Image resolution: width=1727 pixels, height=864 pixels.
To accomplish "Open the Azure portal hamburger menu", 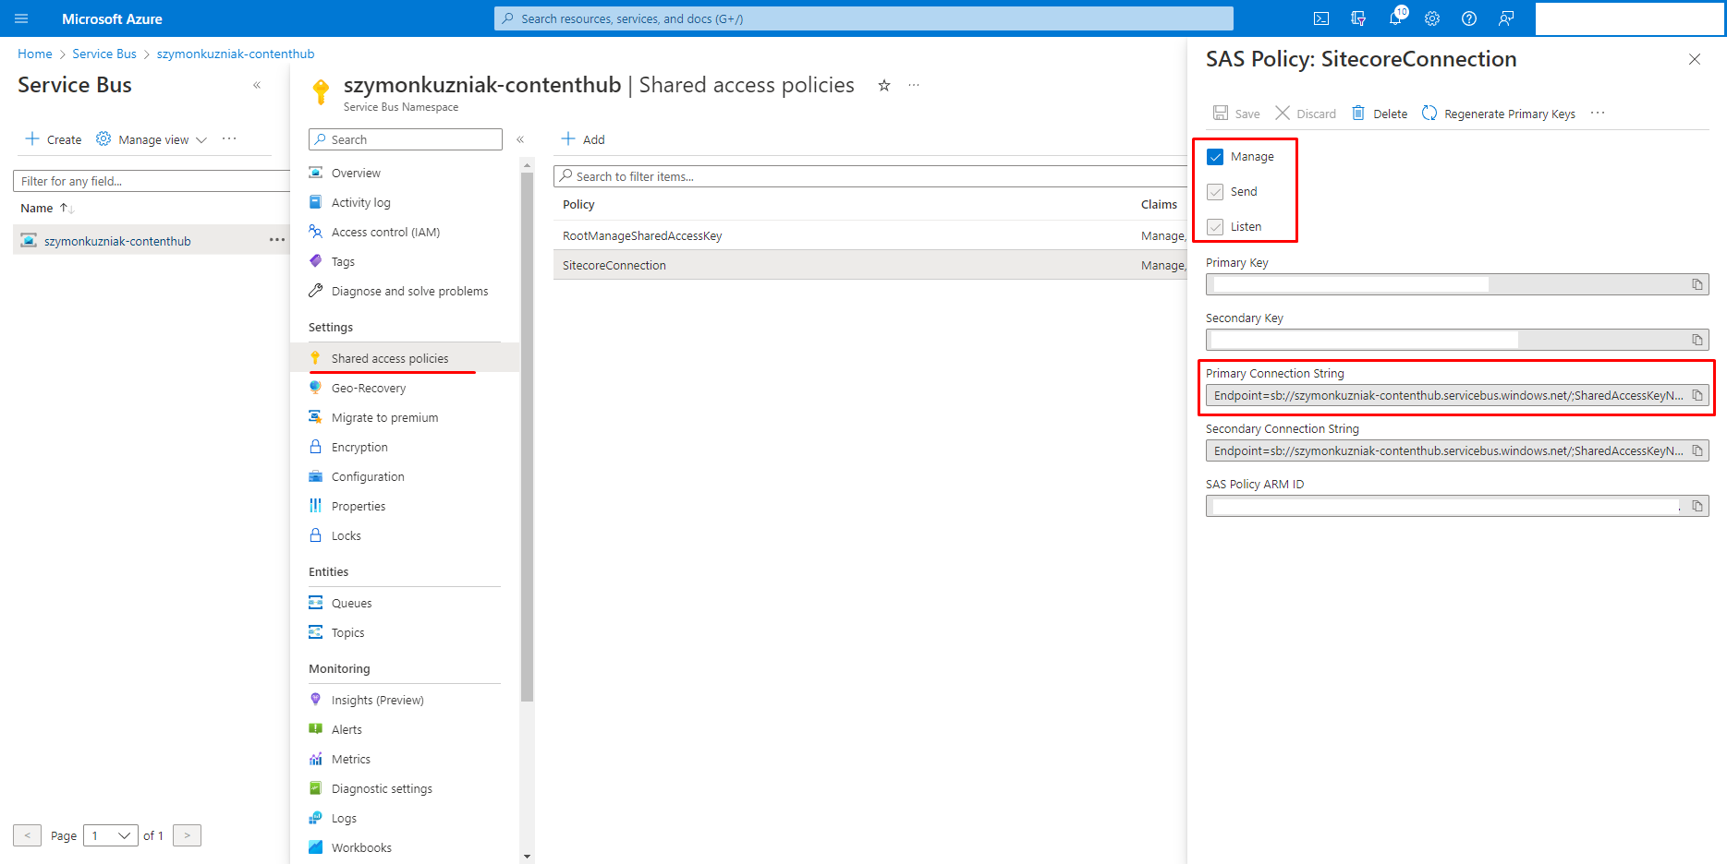I will 21,18.
